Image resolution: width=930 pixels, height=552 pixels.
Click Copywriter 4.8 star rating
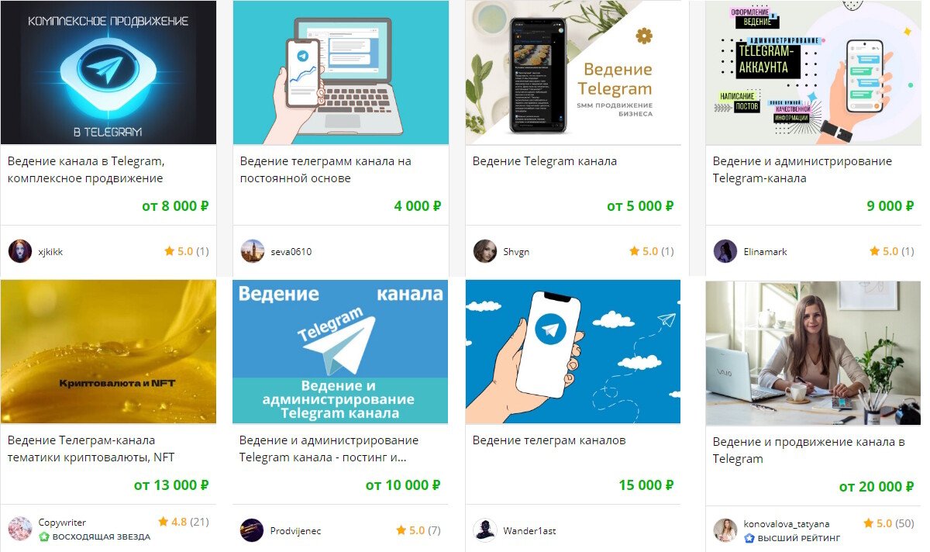[184, 522]
